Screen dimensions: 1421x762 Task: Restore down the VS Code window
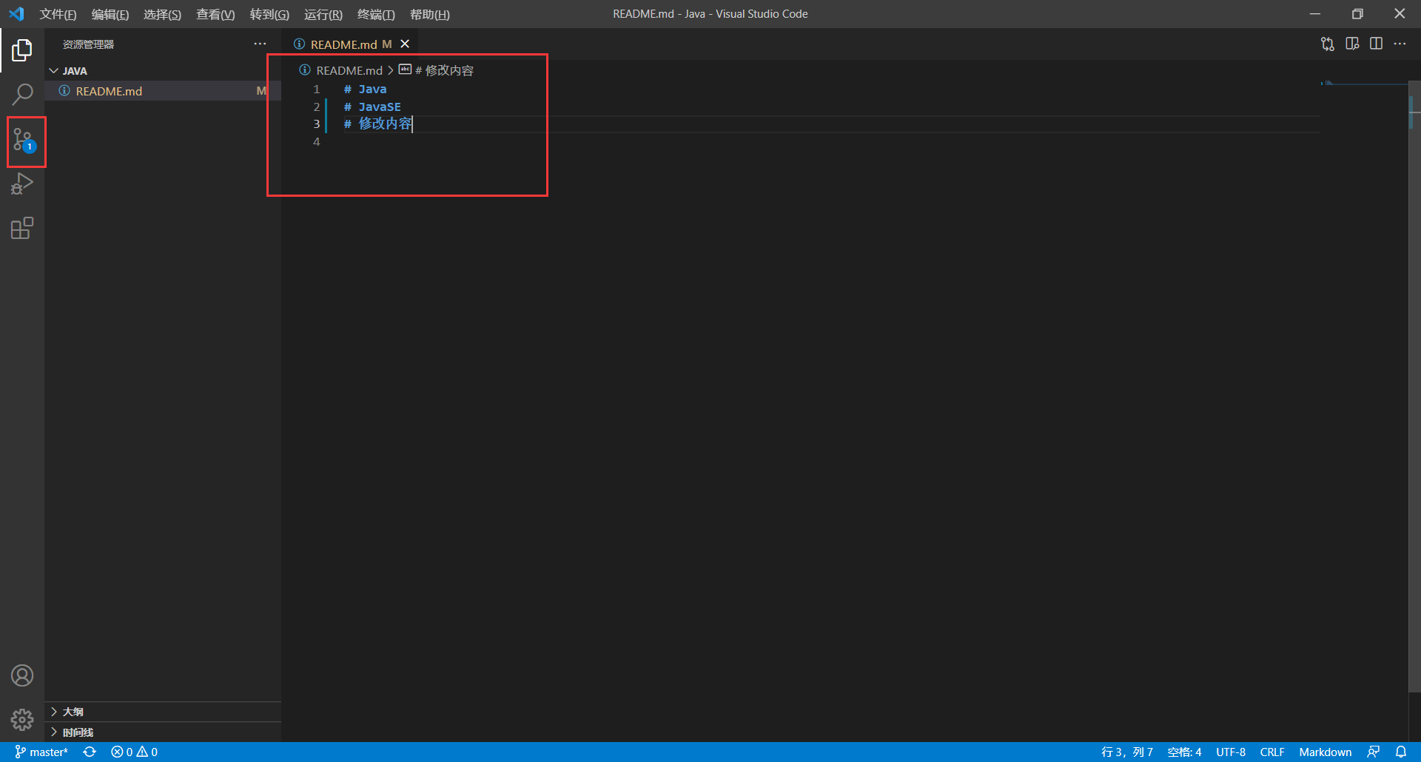1357,14
